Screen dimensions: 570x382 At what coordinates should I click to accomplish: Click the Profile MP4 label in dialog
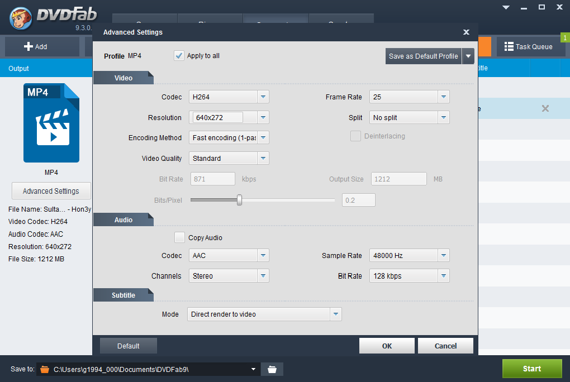pos(122,56)
